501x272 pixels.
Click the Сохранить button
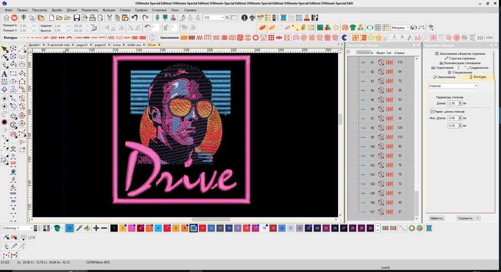[465, 218]
